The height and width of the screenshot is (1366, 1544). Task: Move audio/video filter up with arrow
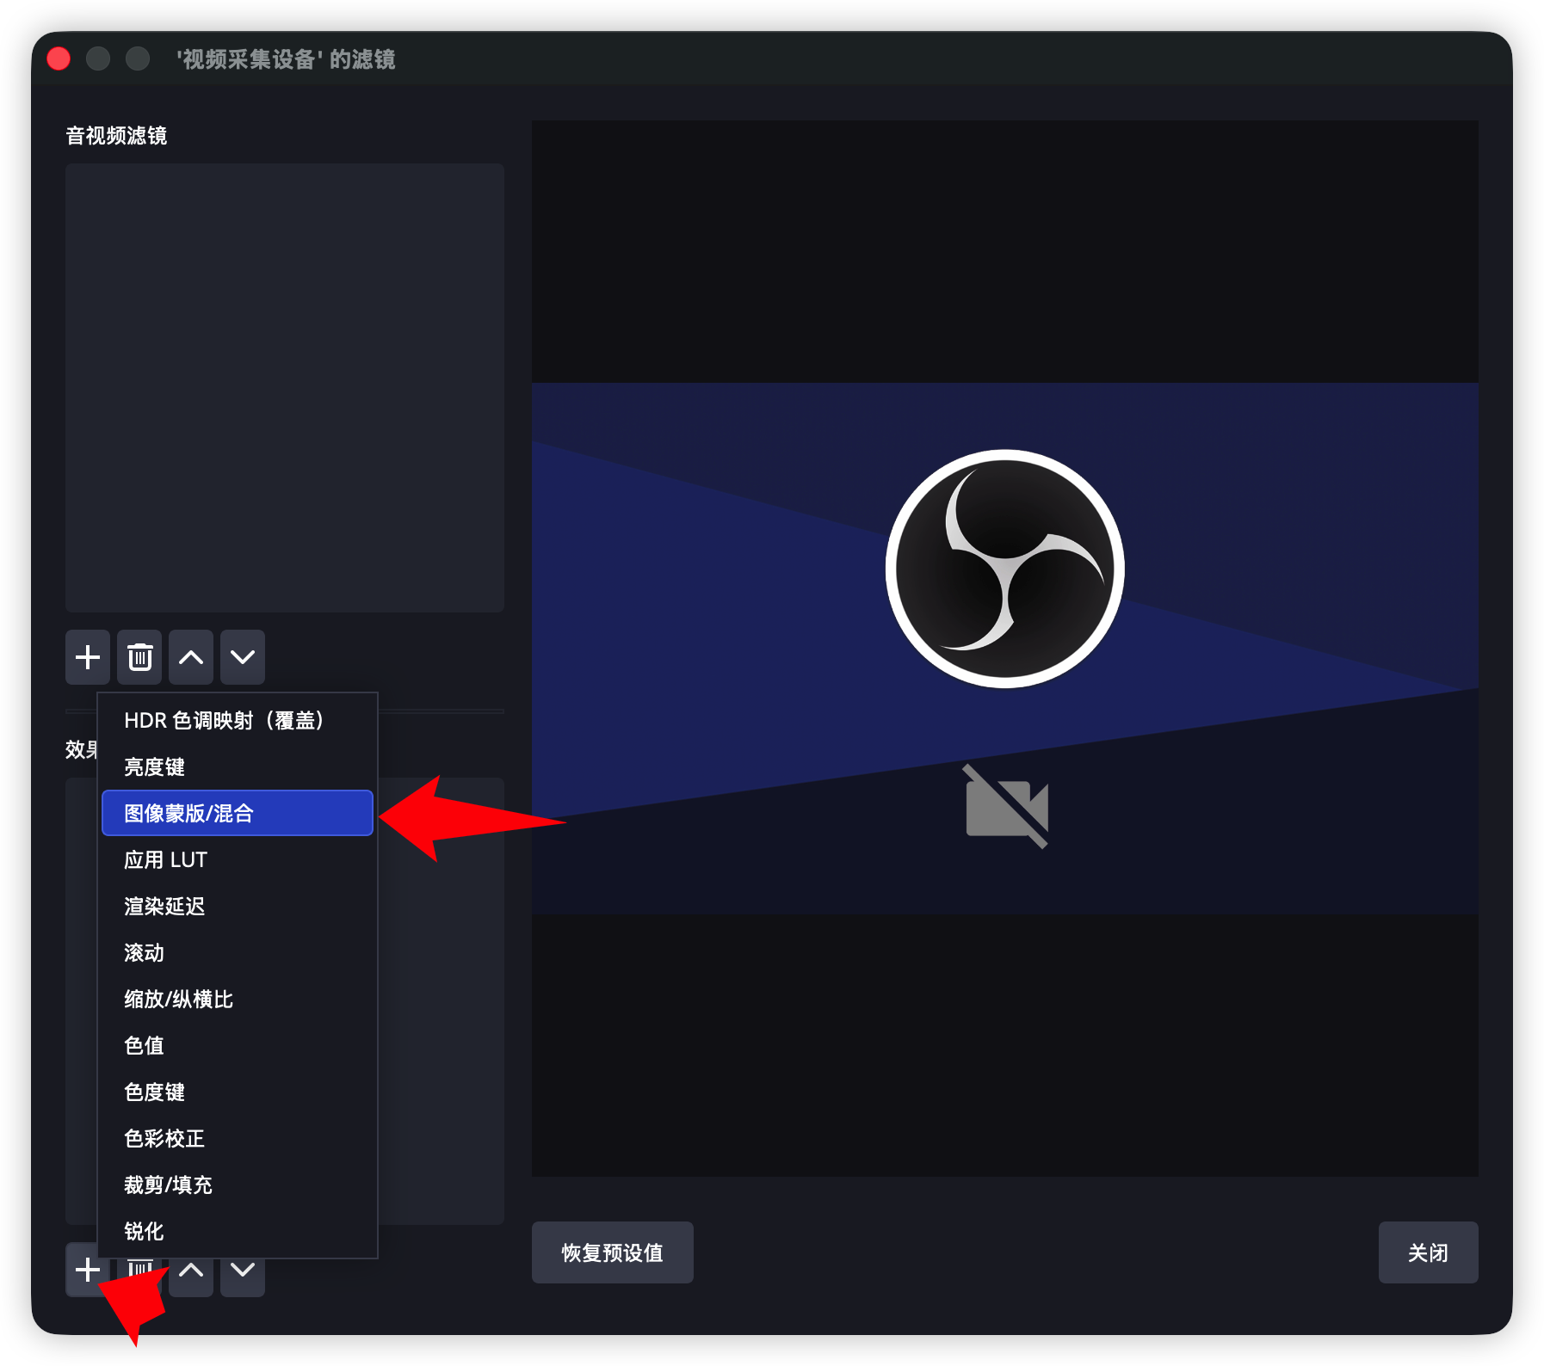coord(191,657)
